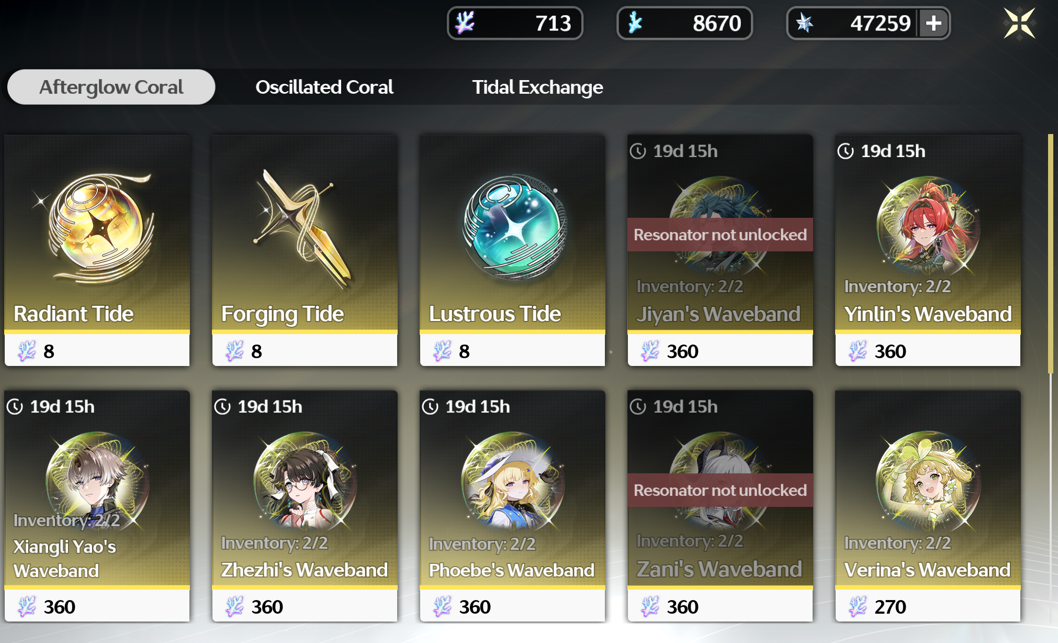The height and width of the screenshot is (643, 1058).
Task: Select the Afterglow Coral tab
Action: point(111,87)
